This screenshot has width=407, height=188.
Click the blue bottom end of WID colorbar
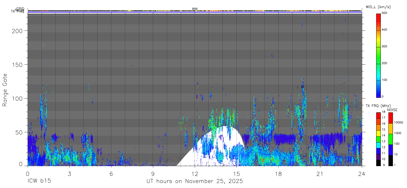tap(378, 94)
